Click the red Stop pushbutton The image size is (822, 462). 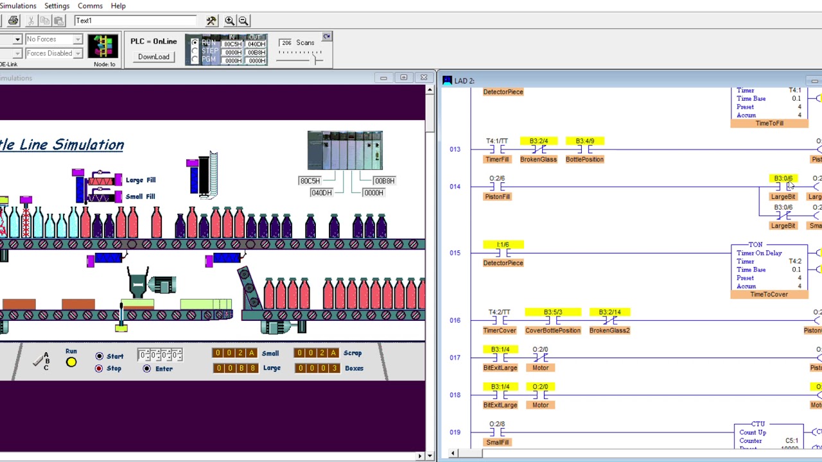click(99, 368)
